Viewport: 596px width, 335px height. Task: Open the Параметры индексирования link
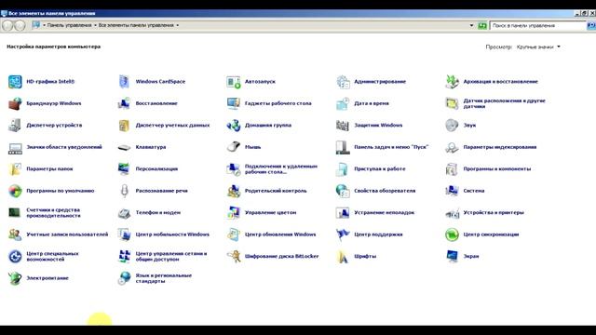(500, 147)
